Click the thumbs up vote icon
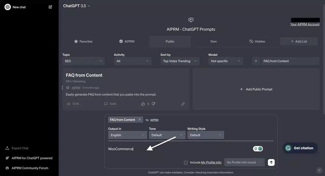Image resolution: width=325 pixels, height=176 pixels. (143, 104)
